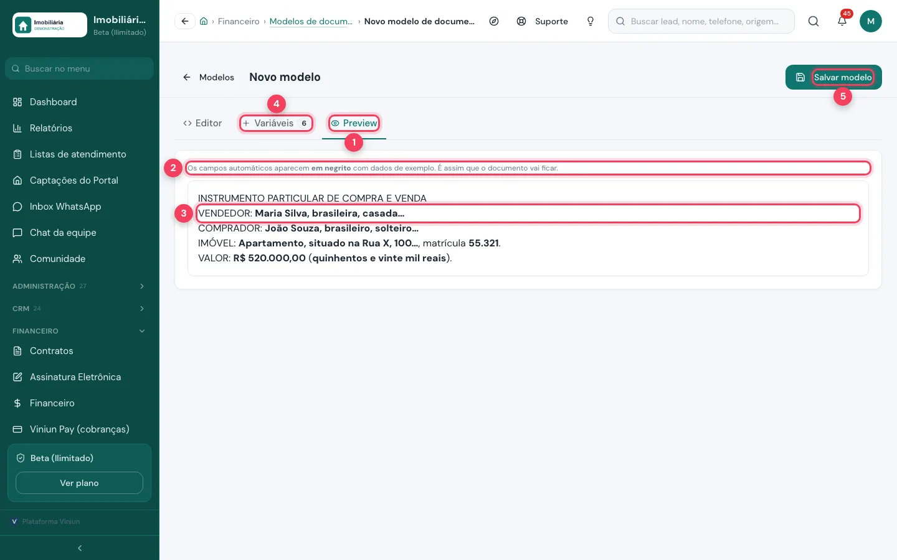Click the compass tour icon
897x560 pixels.
[x=494, y=21]
